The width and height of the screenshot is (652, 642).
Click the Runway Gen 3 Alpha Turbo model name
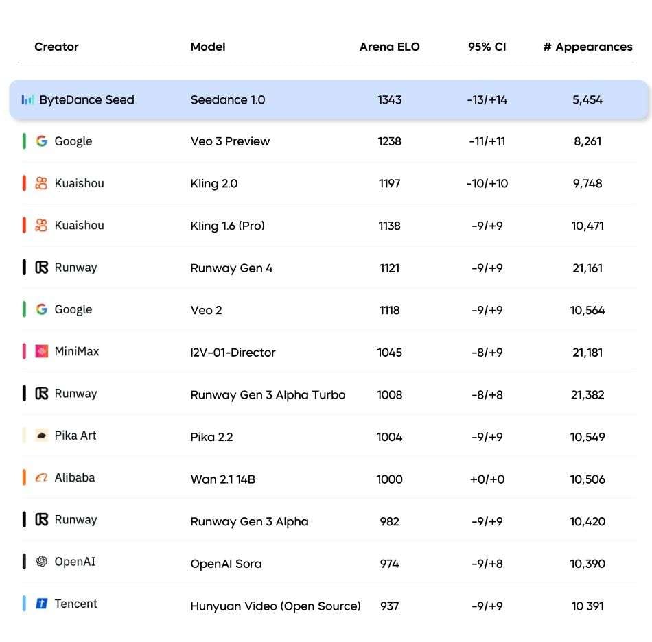268,395
